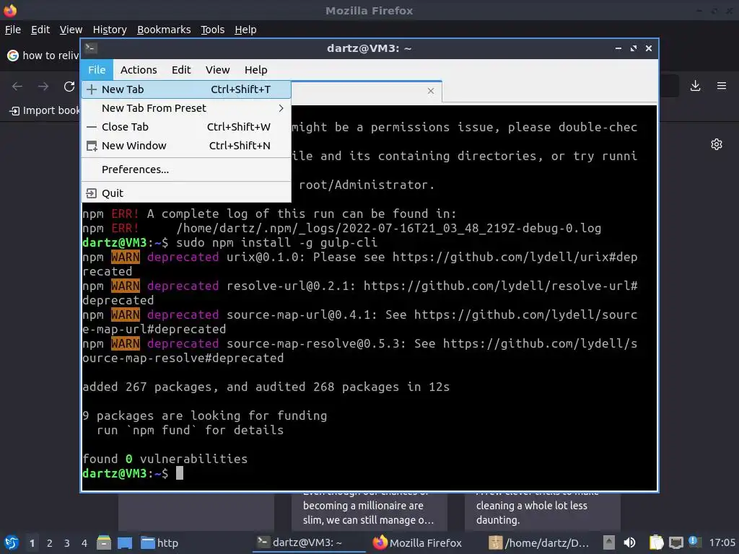Viewport: 739px width, 554px height.
Task: Expand New Tab From Preset submenu
Action: click(x=186, y=108)
